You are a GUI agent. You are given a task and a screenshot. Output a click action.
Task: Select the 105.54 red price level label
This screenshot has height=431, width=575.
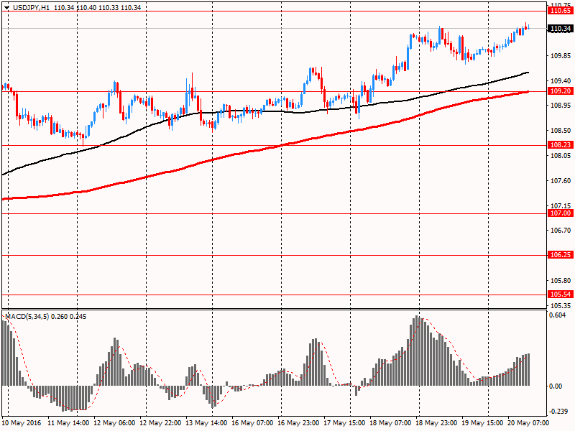[x=559, y=295]
